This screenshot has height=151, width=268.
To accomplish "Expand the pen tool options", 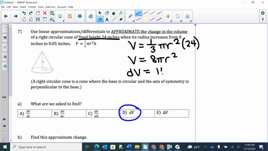I will 133,21.
